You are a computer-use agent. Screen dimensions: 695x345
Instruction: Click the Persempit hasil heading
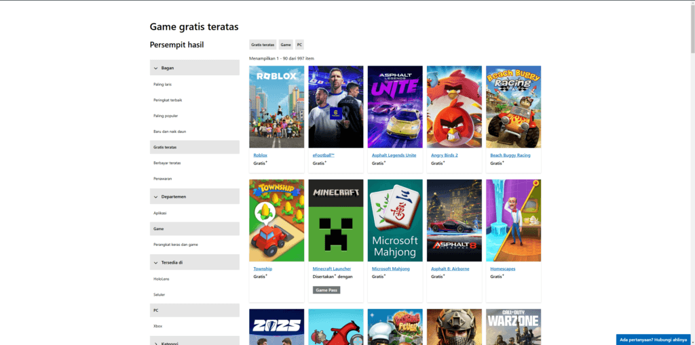click(x=177, y=45)
